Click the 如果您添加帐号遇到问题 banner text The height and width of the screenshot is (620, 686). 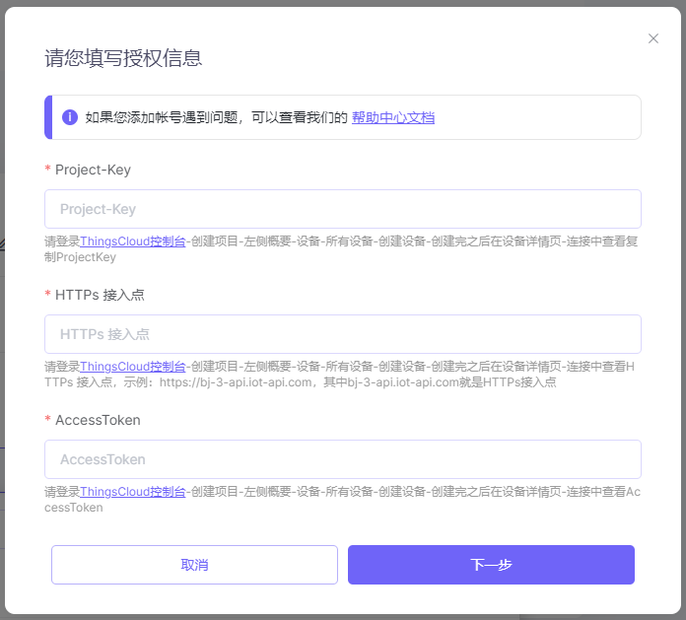216,117
